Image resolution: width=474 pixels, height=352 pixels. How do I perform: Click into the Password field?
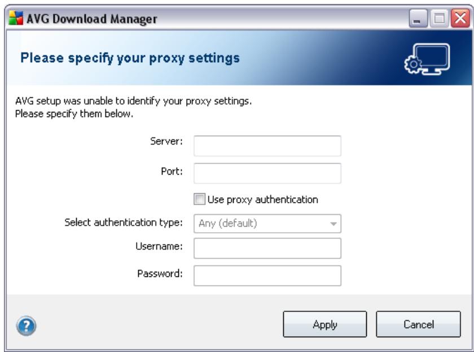point(267,275)
